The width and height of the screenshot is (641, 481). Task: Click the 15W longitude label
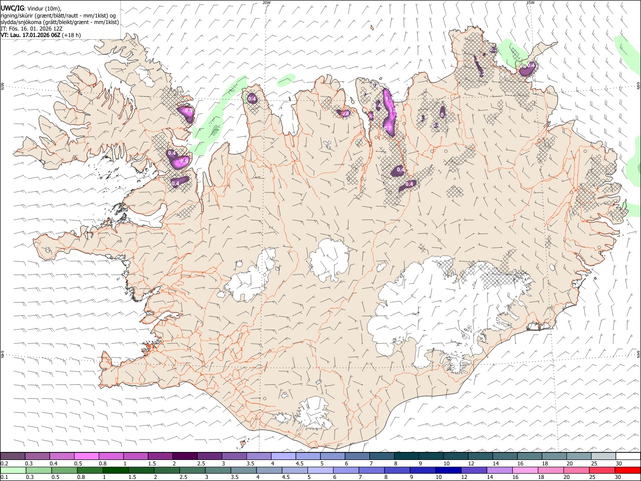pyautogui.click(x=530, y=3)
